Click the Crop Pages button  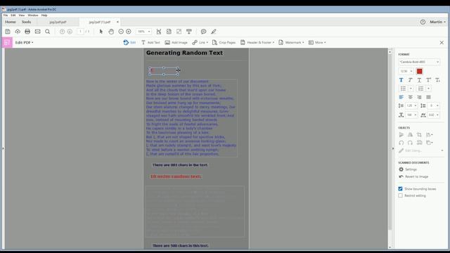[x=224, y=42]
